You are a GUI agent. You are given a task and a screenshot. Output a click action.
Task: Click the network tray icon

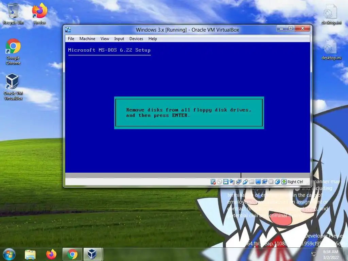tap(314, 254)
